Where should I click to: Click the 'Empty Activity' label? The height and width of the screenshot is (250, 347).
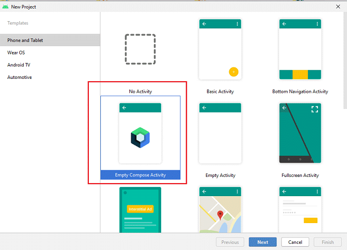click(221, 175)
